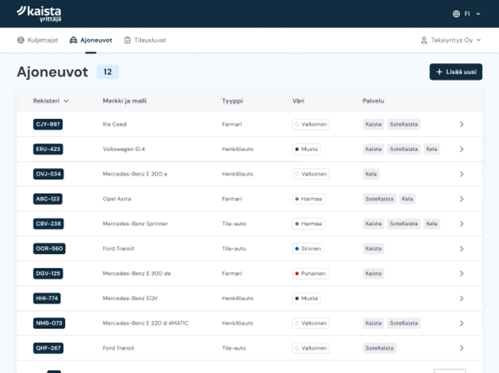Click the Musta color chip for ERU-423
The image size is (499, 373).
tap(306, 149)
